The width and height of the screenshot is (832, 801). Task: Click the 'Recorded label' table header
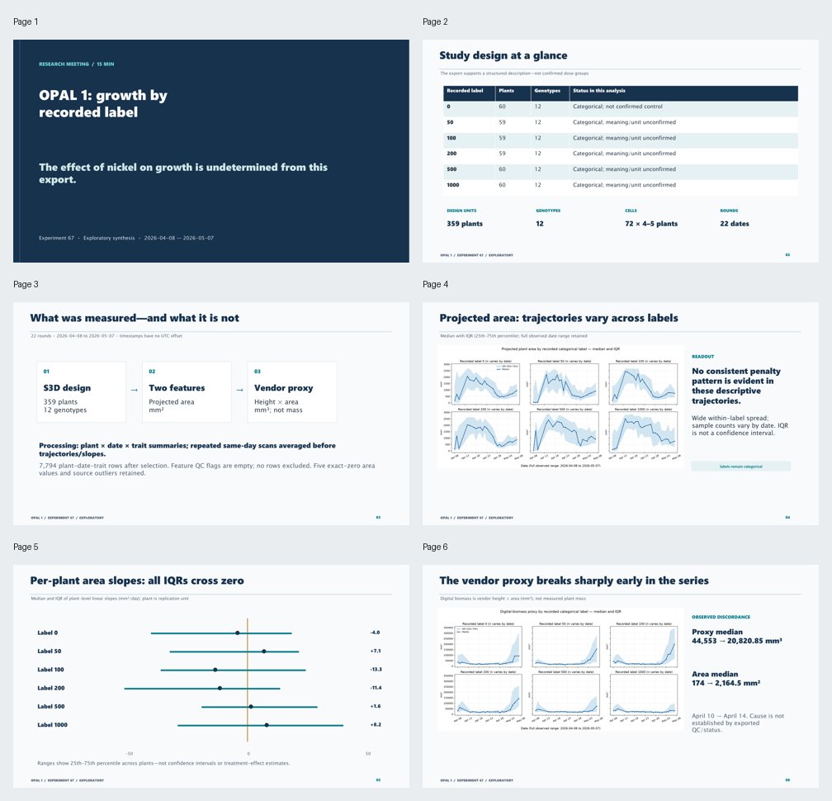click(x=465, y=91)
